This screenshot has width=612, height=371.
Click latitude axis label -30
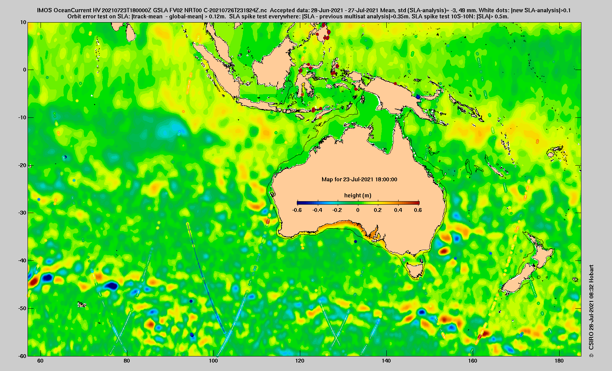[x=23, y=213]
